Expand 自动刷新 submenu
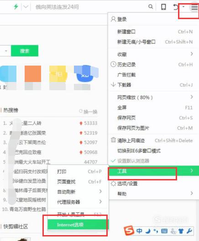The width and height of the screenshot is (199, 241). tap(78, 192)
